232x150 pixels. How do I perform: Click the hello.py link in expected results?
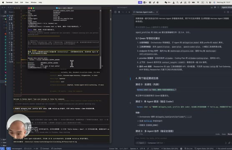point(148,121)
